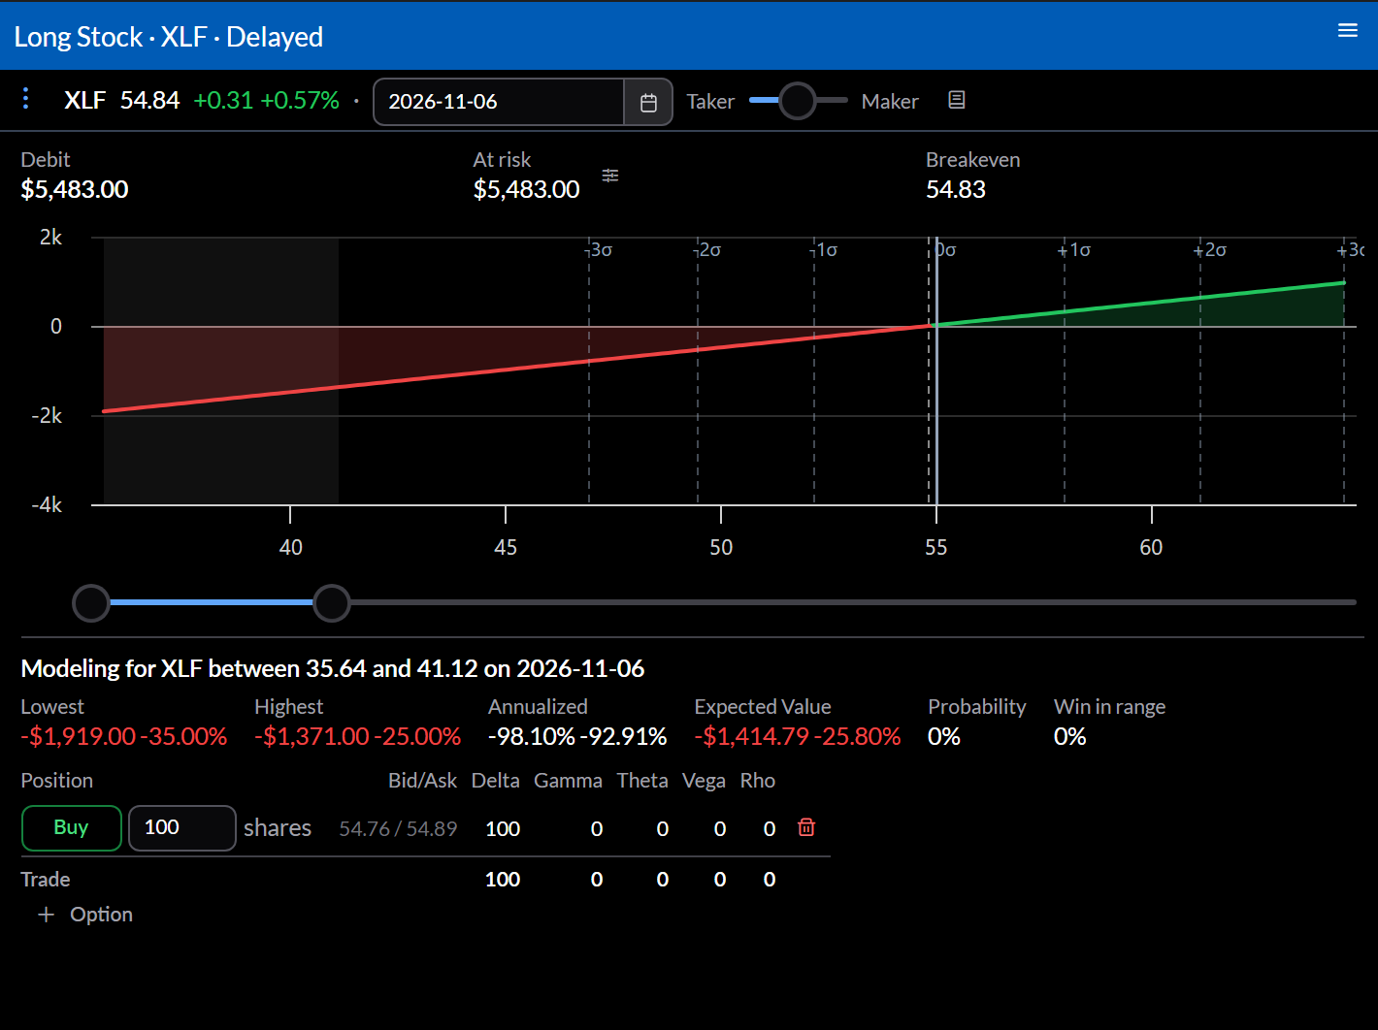This screenshot has width=1378, height=1030.
Task: Click the Vega column header
Action: click(704, 781)
